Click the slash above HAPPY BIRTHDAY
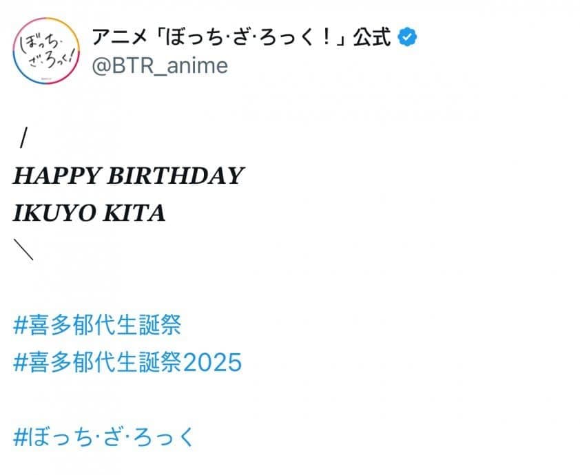The image size is (580, 475). pyautogui.click(x=24, y=139)
